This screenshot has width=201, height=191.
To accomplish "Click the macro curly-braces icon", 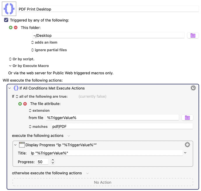I will tap(10, 9).
